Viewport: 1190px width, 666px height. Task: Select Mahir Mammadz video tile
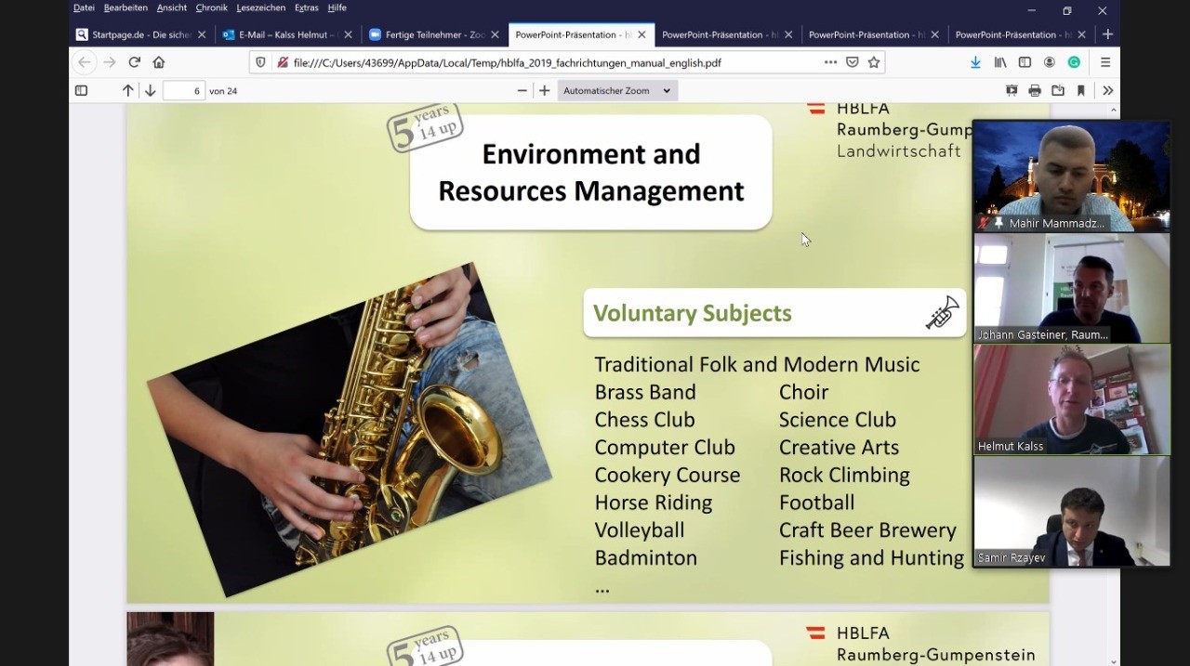(1071, 176)
